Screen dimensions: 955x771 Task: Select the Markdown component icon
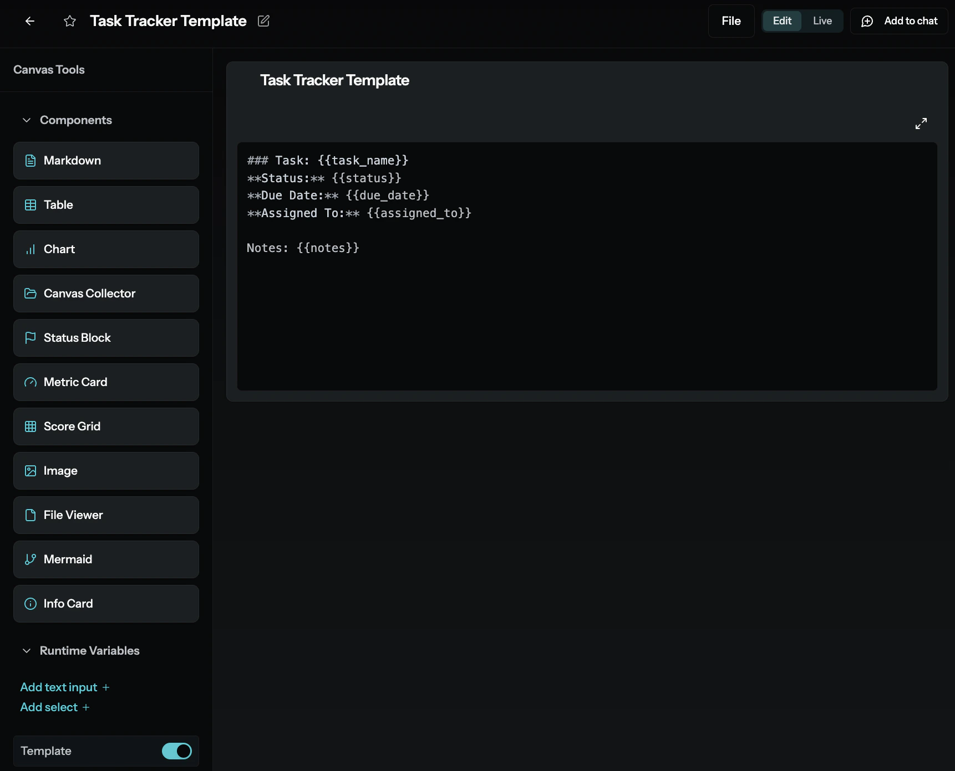31,161
